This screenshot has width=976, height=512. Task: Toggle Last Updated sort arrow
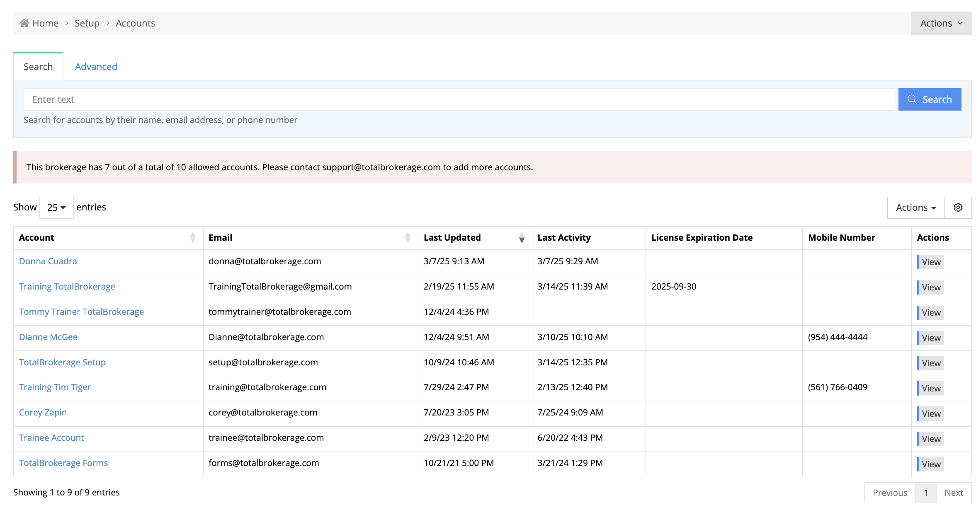522,237
